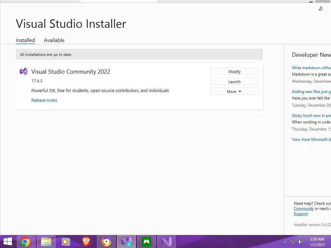Open the Support link
331x248 pixels.
pyautogui.click(x=301, y=214)
